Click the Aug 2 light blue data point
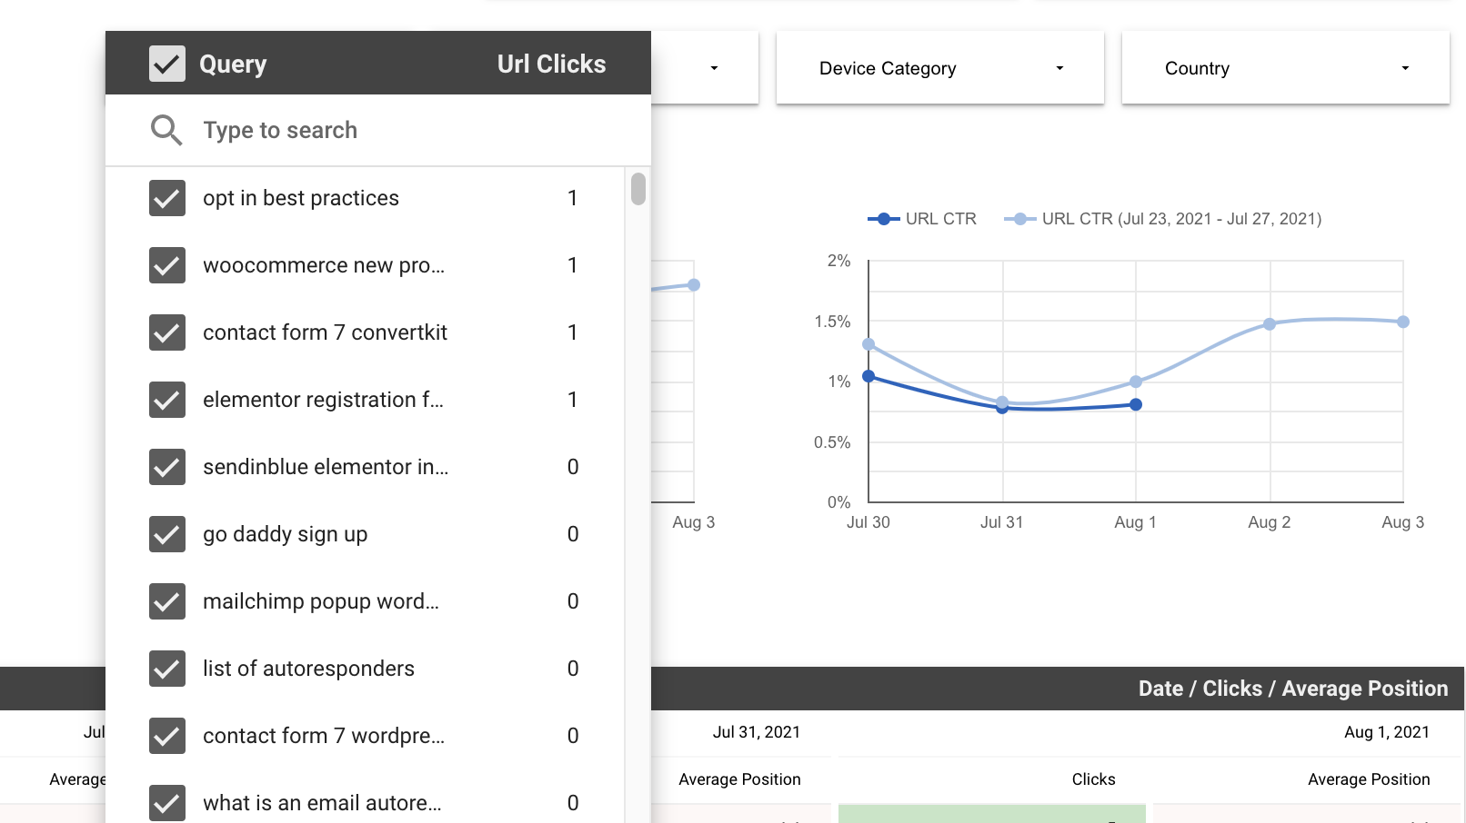 (1270, 324)
